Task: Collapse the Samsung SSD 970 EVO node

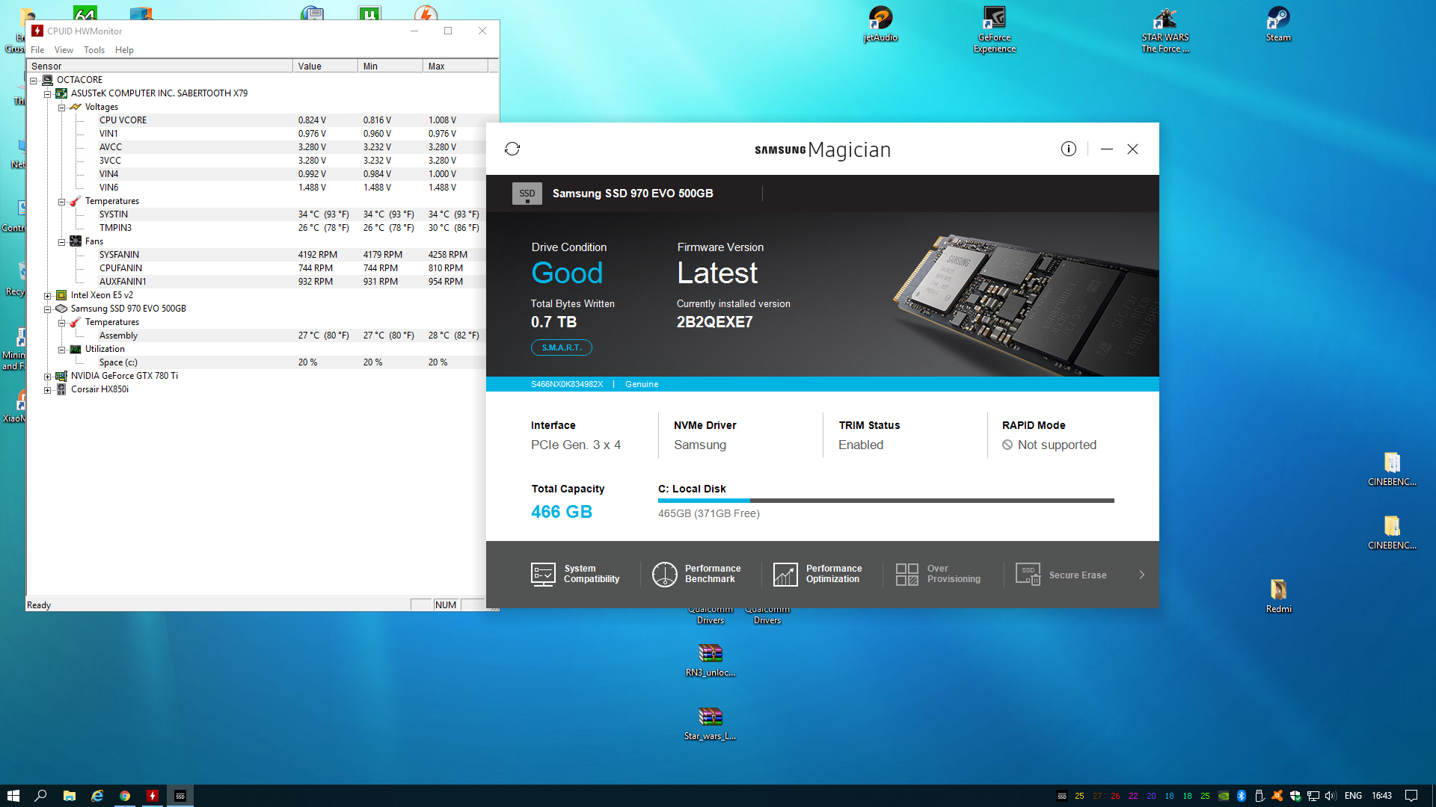Action: click(x=48, y=309)
